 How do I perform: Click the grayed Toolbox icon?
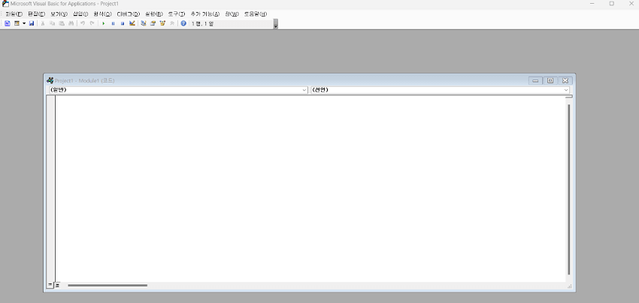click(172, 23)
